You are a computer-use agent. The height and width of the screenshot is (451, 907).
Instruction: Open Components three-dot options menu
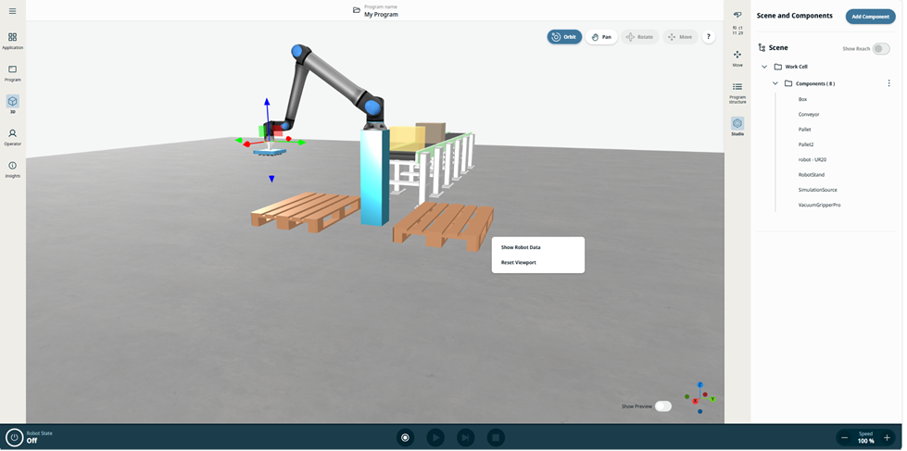[888, 83]
